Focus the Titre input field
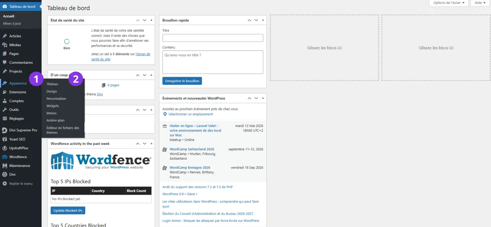Viewport: 491px width, 227px height. click(x=213, y=38)
